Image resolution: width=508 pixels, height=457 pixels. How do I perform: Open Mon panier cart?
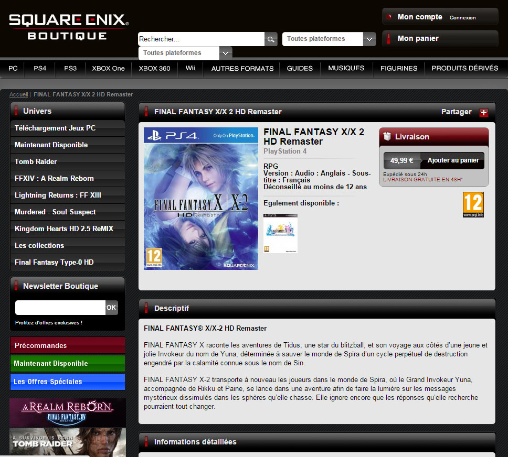pyautogui.click(x=440, y=39)
